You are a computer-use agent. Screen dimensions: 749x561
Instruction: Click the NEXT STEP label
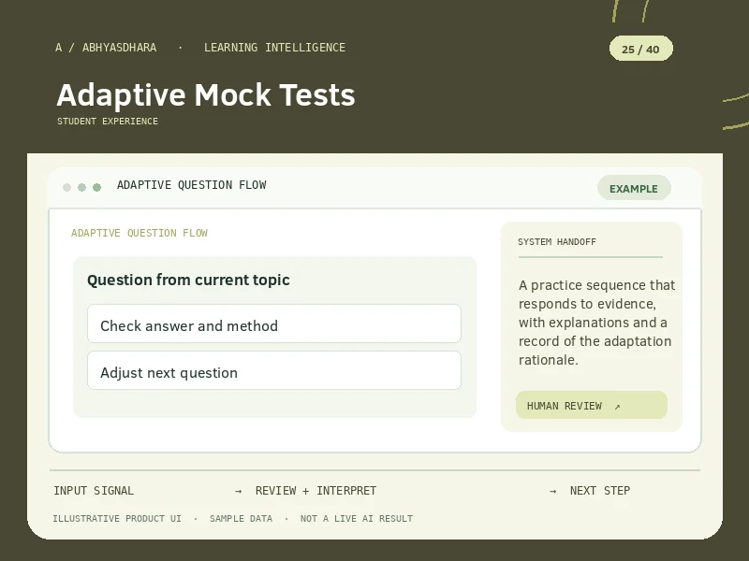pyautogui.click(x=600, y=490)
